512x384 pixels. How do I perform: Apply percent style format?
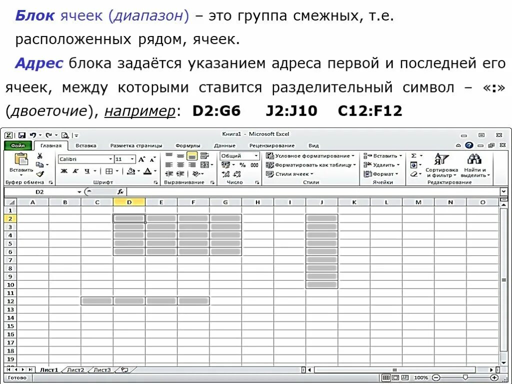(x=242, y=165)
